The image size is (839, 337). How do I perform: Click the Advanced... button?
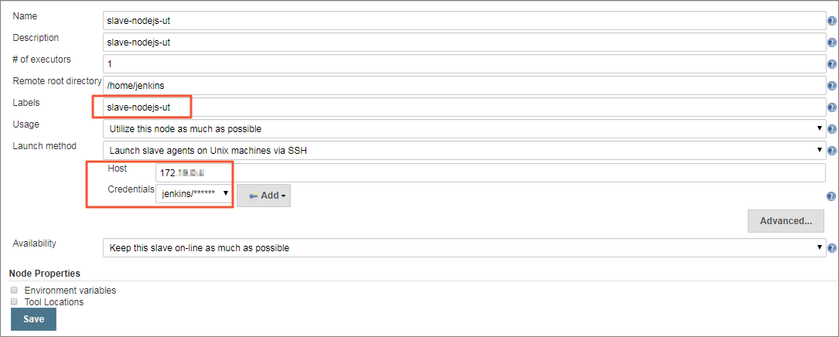coord(786,221)
